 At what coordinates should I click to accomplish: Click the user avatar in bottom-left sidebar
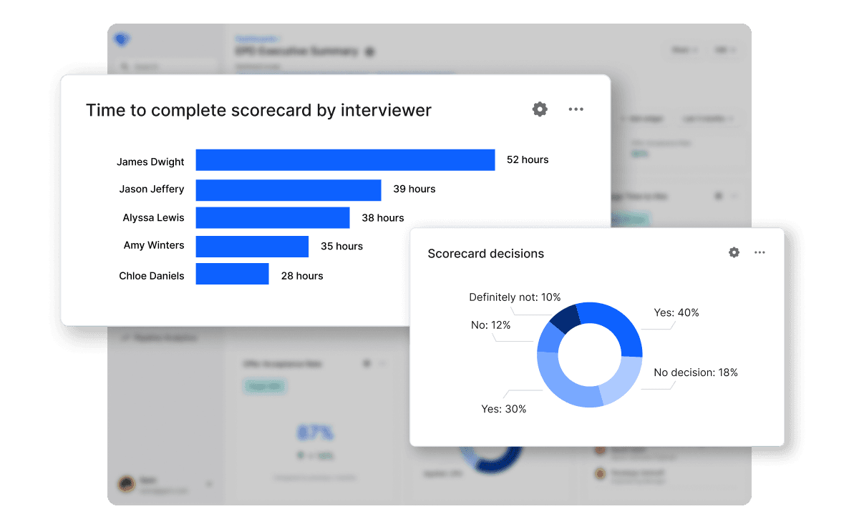click(x=127, y=484)
